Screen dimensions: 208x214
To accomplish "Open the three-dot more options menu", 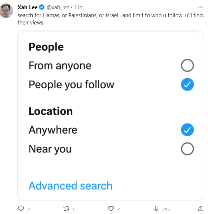I will 201,7.
